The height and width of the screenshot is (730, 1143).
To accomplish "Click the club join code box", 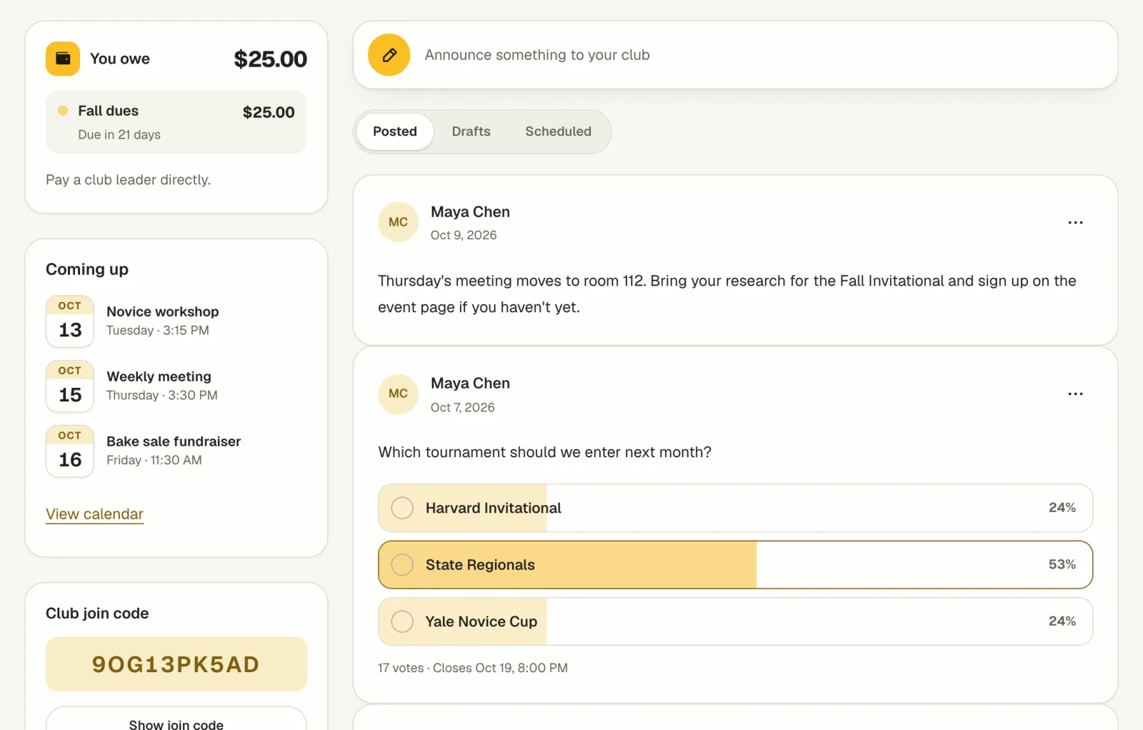I will point(176,664).
